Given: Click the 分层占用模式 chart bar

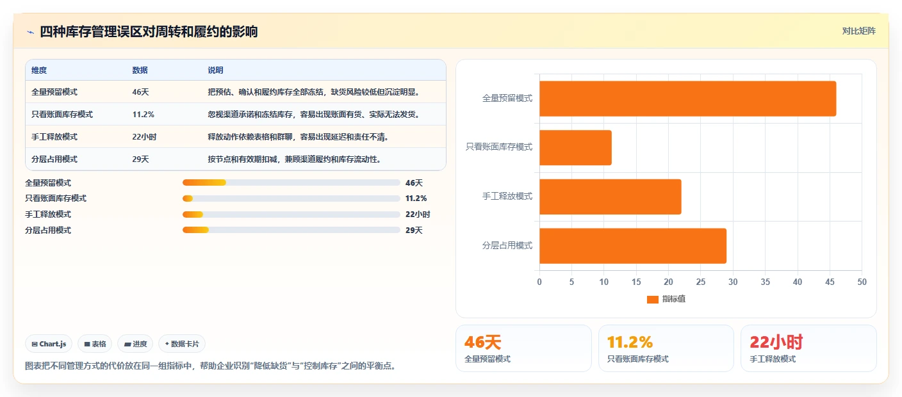Looking at the screenshot, I should pos(633,246).
